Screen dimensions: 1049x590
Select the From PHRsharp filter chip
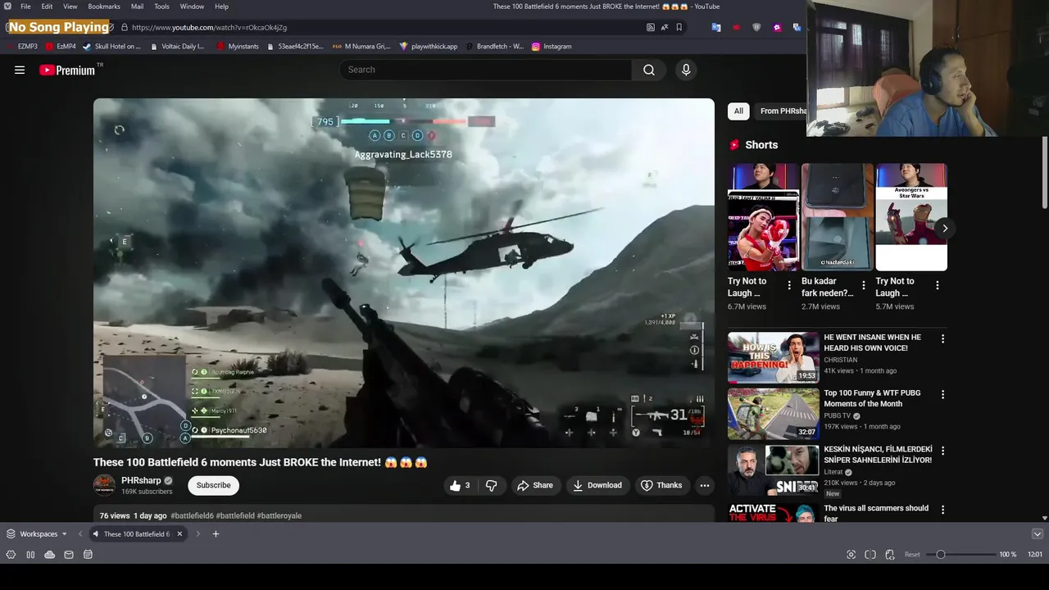click(x=782, y=111)
